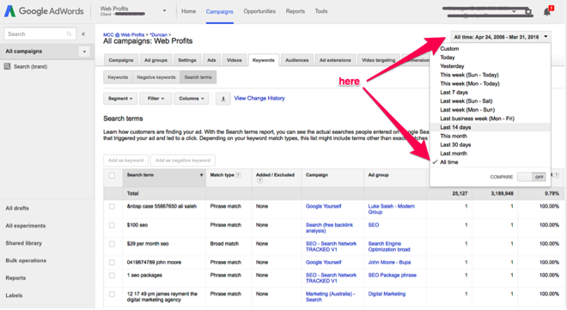Switch to the Settings tab
Screen dimensions: 567x310
click(x=187, y=60)
